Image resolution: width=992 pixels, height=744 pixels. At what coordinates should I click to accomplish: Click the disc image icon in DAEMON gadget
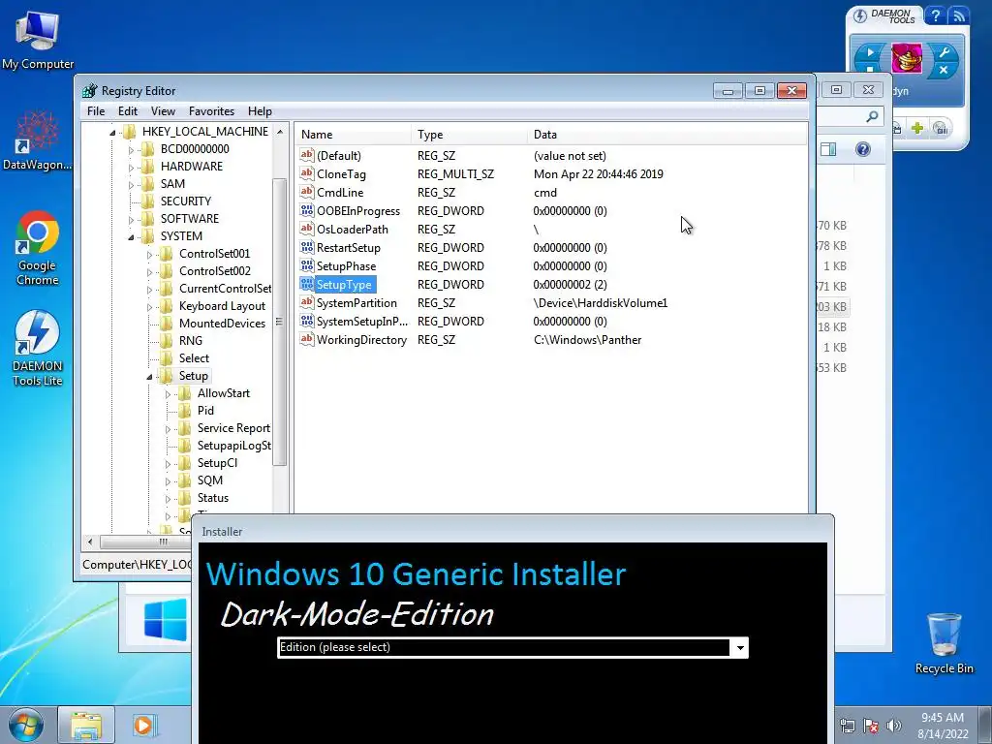(x=940, y=129)
